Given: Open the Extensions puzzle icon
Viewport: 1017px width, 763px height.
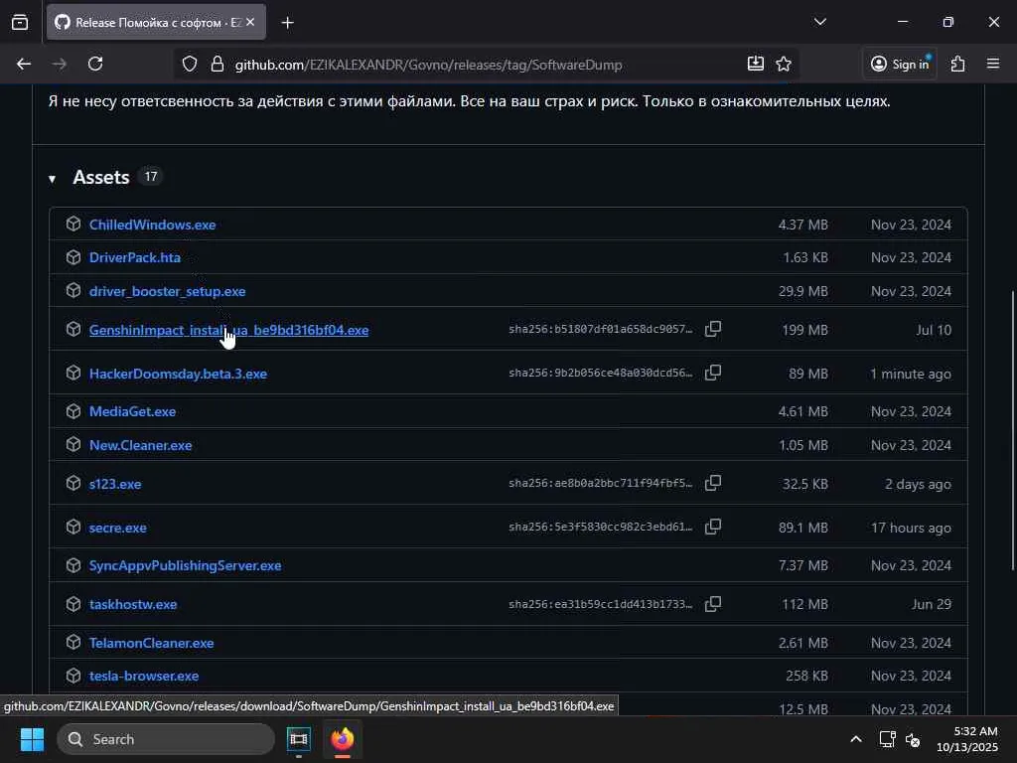Looking at the screenshot, I should point(958,64).
